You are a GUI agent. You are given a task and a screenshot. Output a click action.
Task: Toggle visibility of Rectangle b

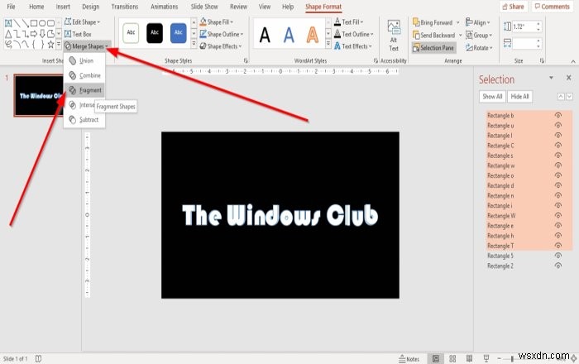point(558,116)
